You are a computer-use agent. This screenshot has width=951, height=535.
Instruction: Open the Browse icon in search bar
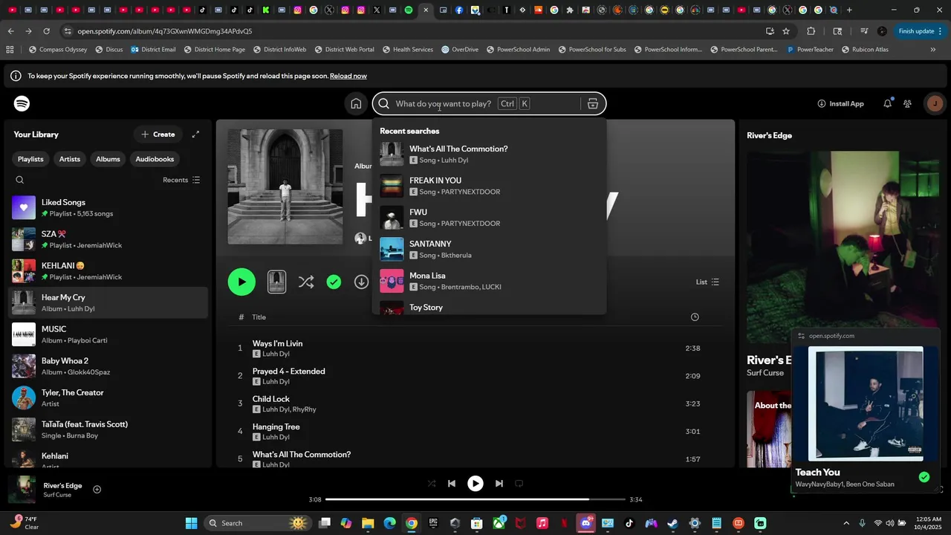pos(593,104)
